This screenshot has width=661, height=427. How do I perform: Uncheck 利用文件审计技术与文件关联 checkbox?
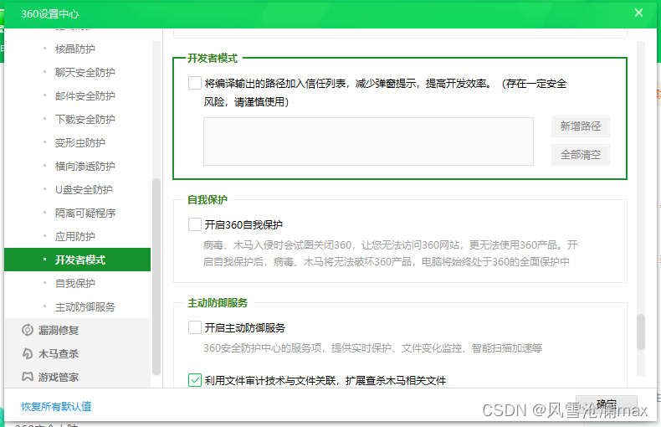[x=195, y=380]
